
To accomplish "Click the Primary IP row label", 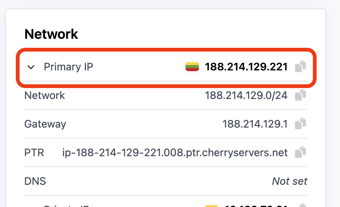I will point(68,67).
